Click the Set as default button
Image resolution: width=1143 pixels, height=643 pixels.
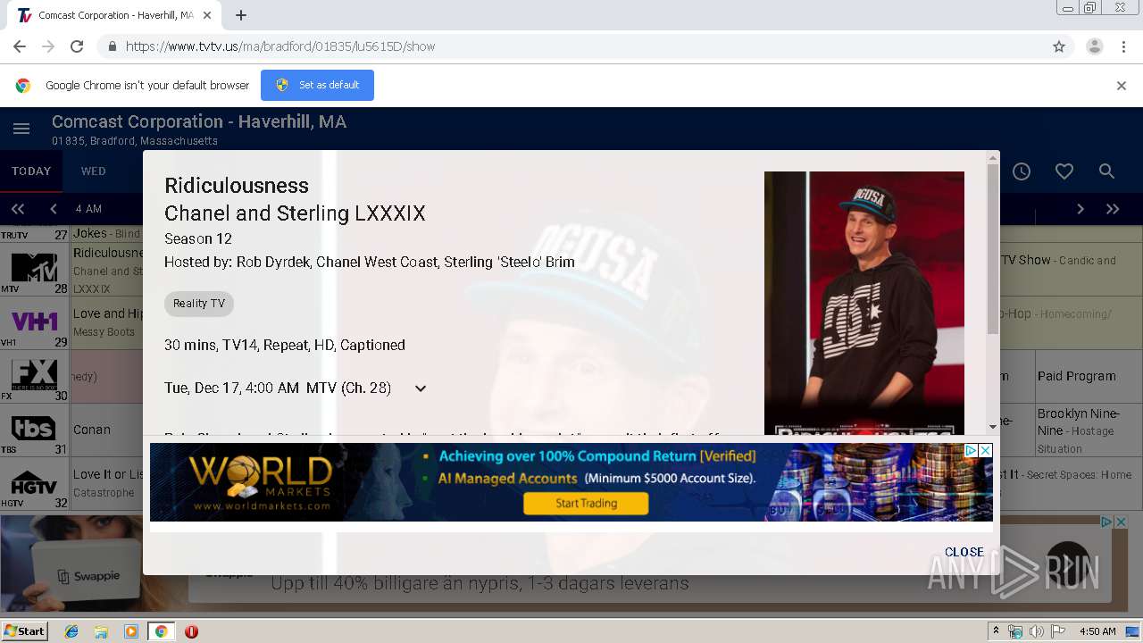point(317,86)
